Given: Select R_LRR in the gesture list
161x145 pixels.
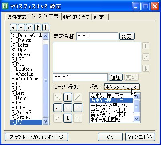Looking at the screenshot, I should 26,59.
